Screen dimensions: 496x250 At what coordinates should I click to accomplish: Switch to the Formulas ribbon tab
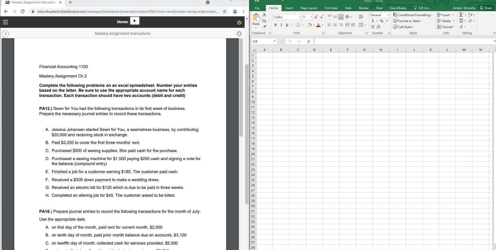[331, 8]
